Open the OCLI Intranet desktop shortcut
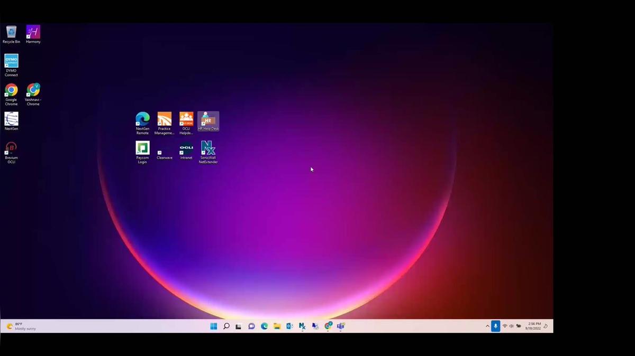635x356 pixels. tap(186, 148)
